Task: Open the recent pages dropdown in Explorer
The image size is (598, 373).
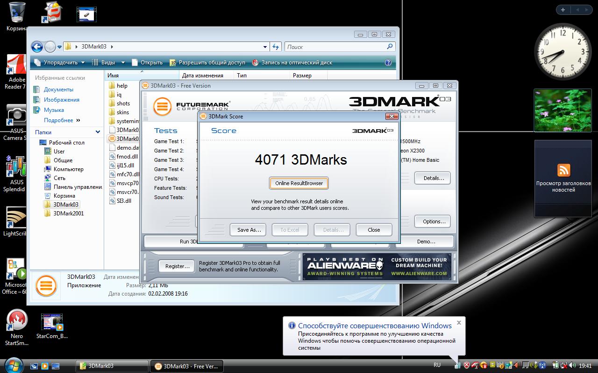Action: 59,47
